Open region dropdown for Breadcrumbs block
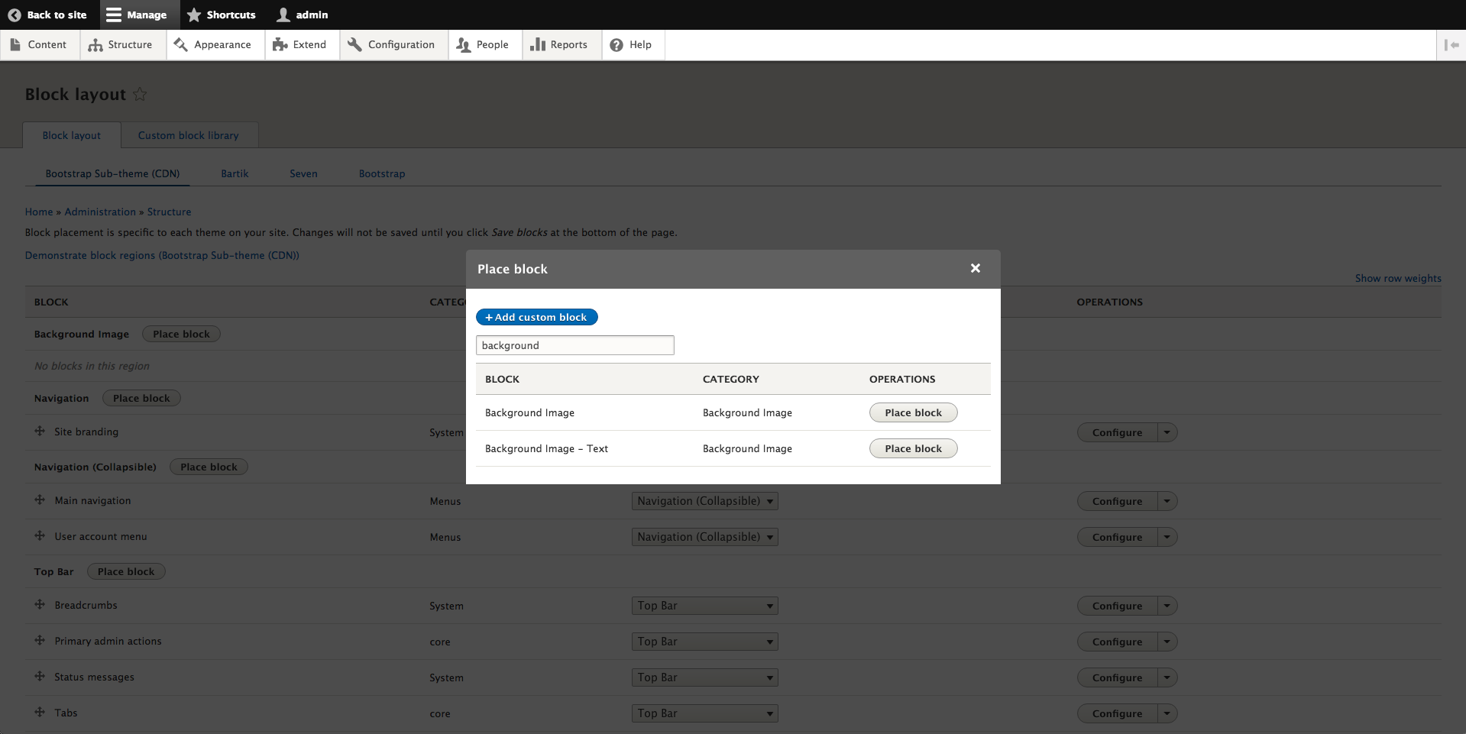The width and height of the screenshot is (1466, 734). pyautogui.click(x=704, y=606)
